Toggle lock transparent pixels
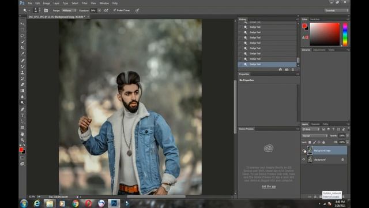369x208 pixels. (310, 142)
